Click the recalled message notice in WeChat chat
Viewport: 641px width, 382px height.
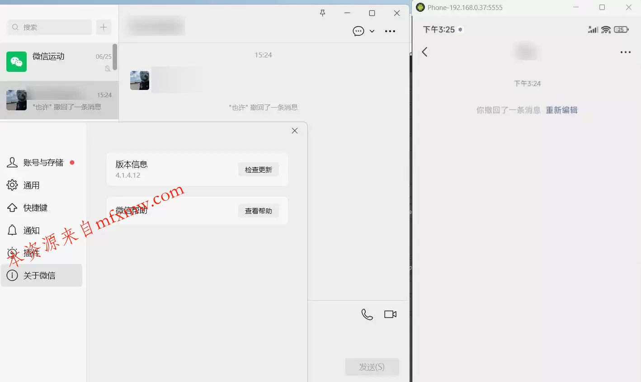click(264, 108)
